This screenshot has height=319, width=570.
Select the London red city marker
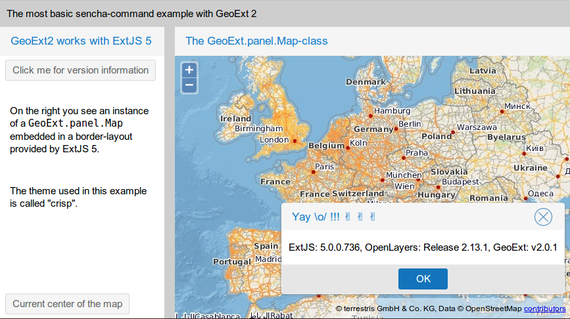[295, 141]
